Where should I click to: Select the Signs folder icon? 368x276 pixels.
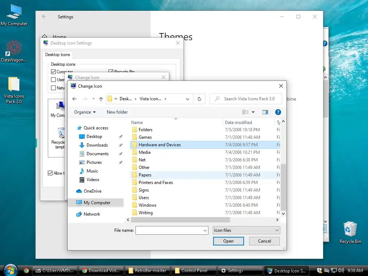click(134, 190)
